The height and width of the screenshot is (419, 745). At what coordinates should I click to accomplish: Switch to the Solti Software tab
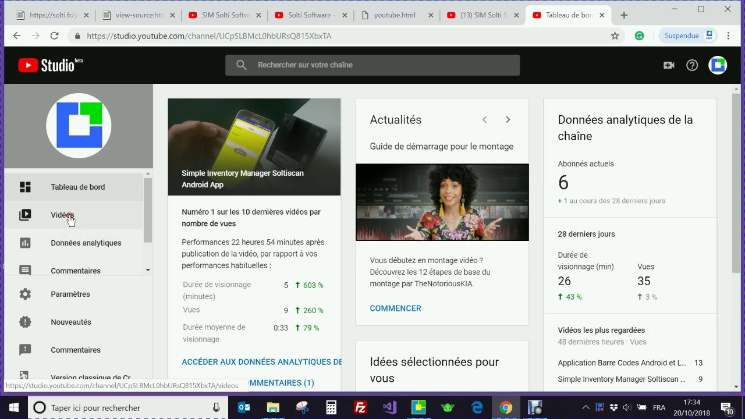310,15
